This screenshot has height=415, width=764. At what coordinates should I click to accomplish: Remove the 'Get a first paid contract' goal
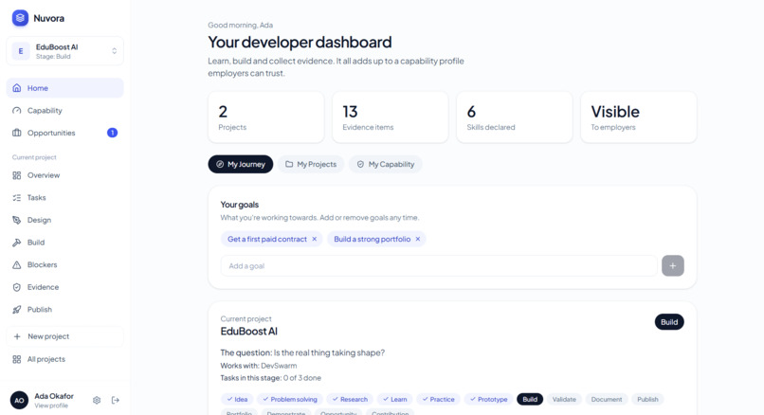click(315, 239)
